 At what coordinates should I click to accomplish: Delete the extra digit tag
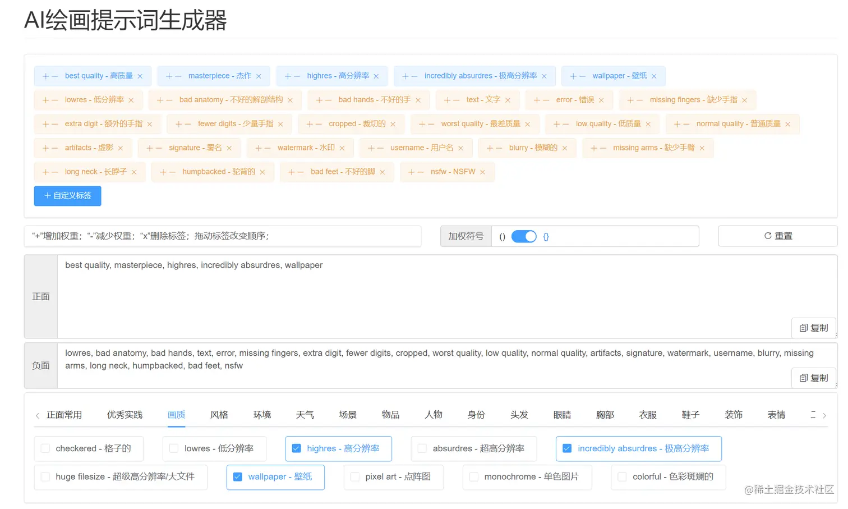point(150,125)
